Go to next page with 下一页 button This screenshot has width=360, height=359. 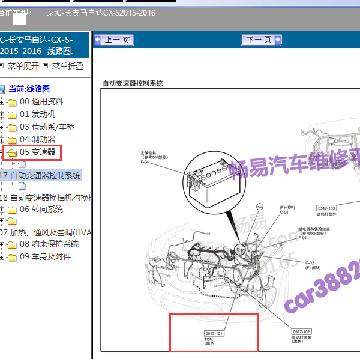pos(261,40)
